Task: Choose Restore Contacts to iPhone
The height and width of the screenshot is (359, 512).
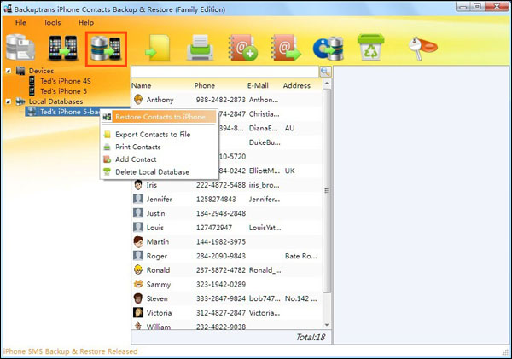Action: pyautogui.click(x=159, y=117)
